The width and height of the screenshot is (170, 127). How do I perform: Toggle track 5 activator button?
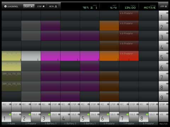click(85, 117)
